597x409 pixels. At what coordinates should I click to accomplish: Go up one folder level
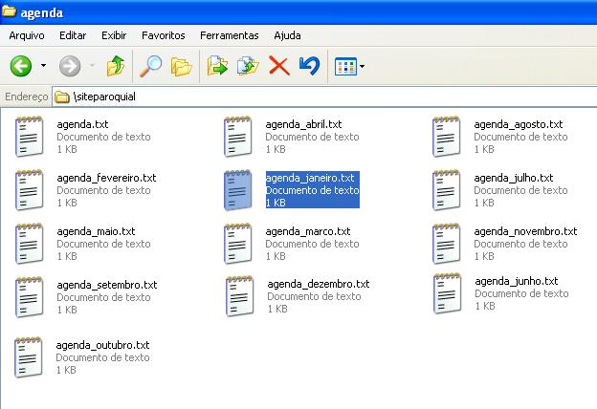116,66
